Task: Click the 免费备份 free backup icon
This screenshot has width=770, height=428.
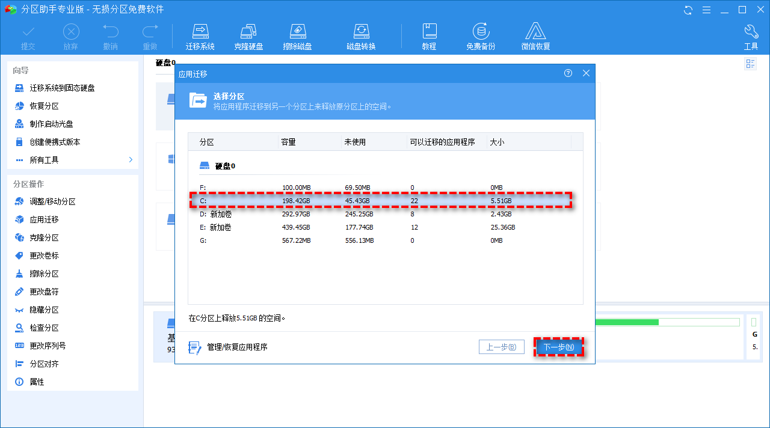Action: point(480,35)
